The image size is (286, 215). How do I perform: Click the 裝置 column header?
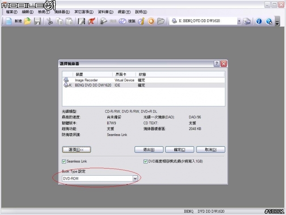(93, 74)
